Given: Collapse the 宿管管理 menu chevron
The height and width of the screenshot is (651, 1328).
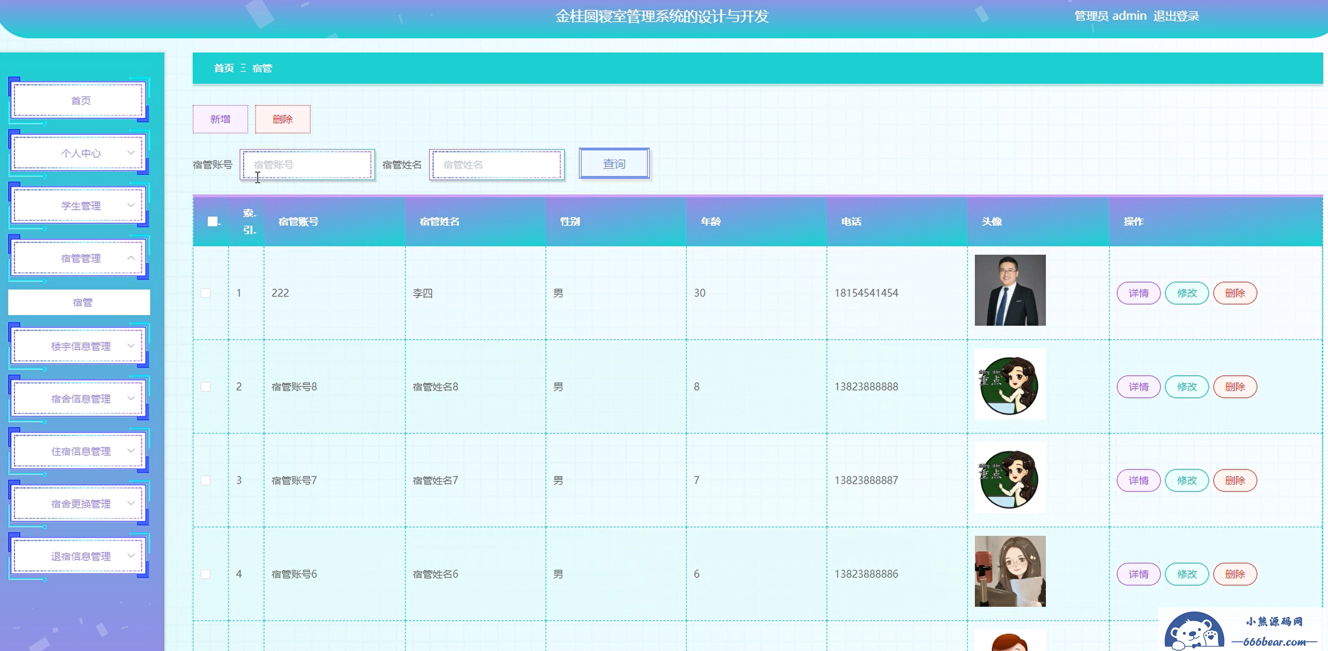Looking at the screenshot, I should (131, 258).
